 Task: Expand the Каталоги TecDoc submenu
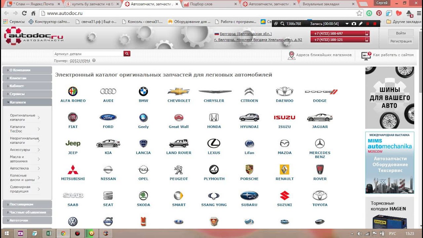point(39,129)
